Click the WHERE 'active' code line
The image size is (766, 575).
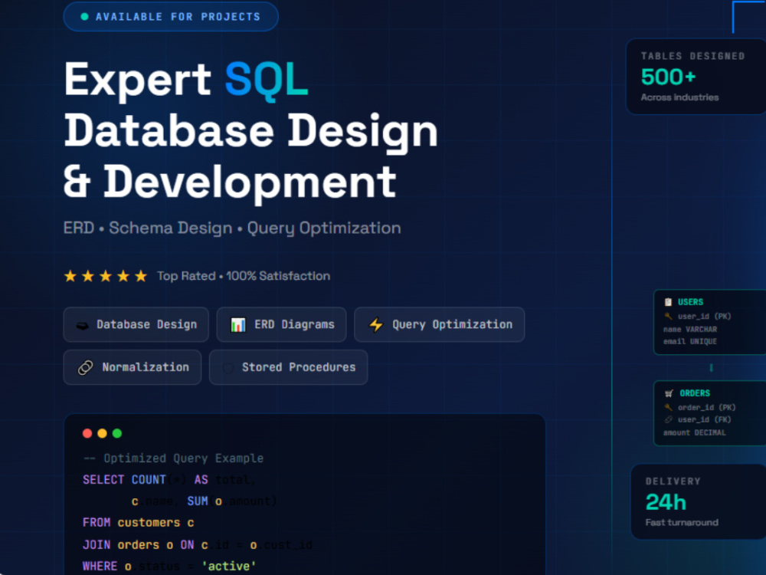click(169, 567)
